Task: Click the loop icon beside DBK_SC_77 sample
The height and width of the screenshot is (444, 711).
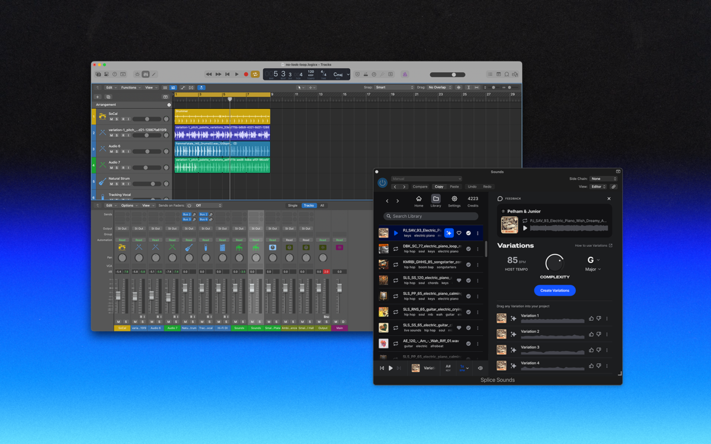Action: (x=395, y=249)
